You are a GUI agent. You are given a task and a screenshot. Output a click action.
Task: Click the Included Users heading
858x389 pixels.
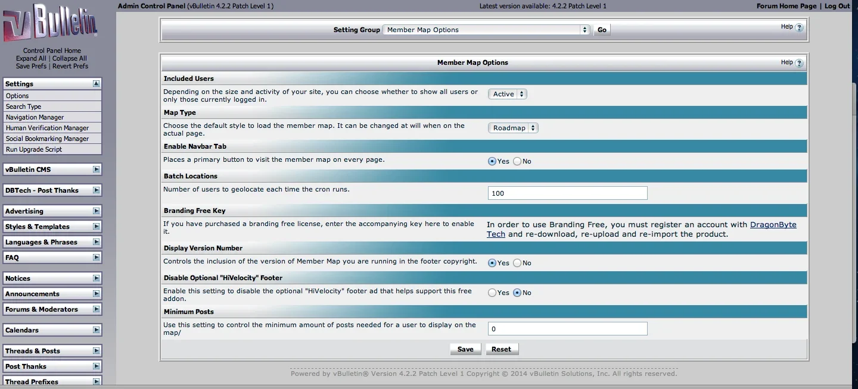189,79
